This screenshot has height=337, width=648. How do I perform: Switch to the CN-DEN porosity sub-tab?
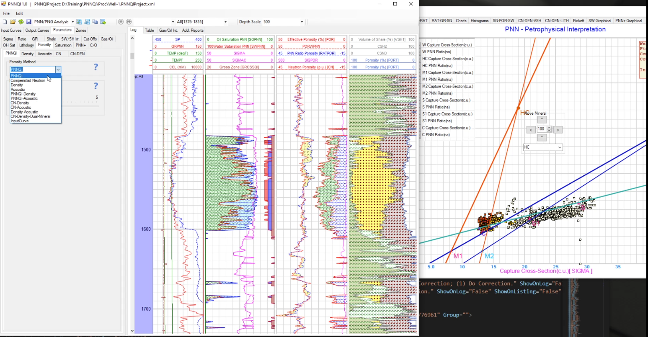77,54
